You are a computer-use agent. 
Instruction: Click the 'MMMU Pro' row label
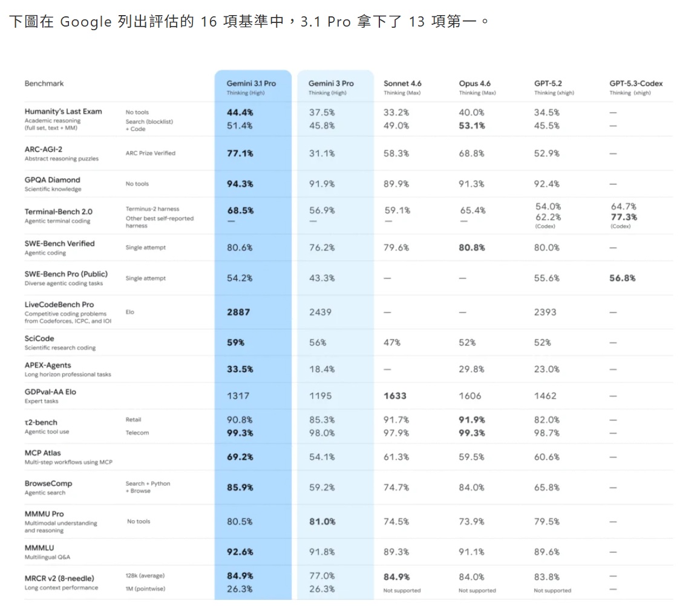[x=44, y=514]
